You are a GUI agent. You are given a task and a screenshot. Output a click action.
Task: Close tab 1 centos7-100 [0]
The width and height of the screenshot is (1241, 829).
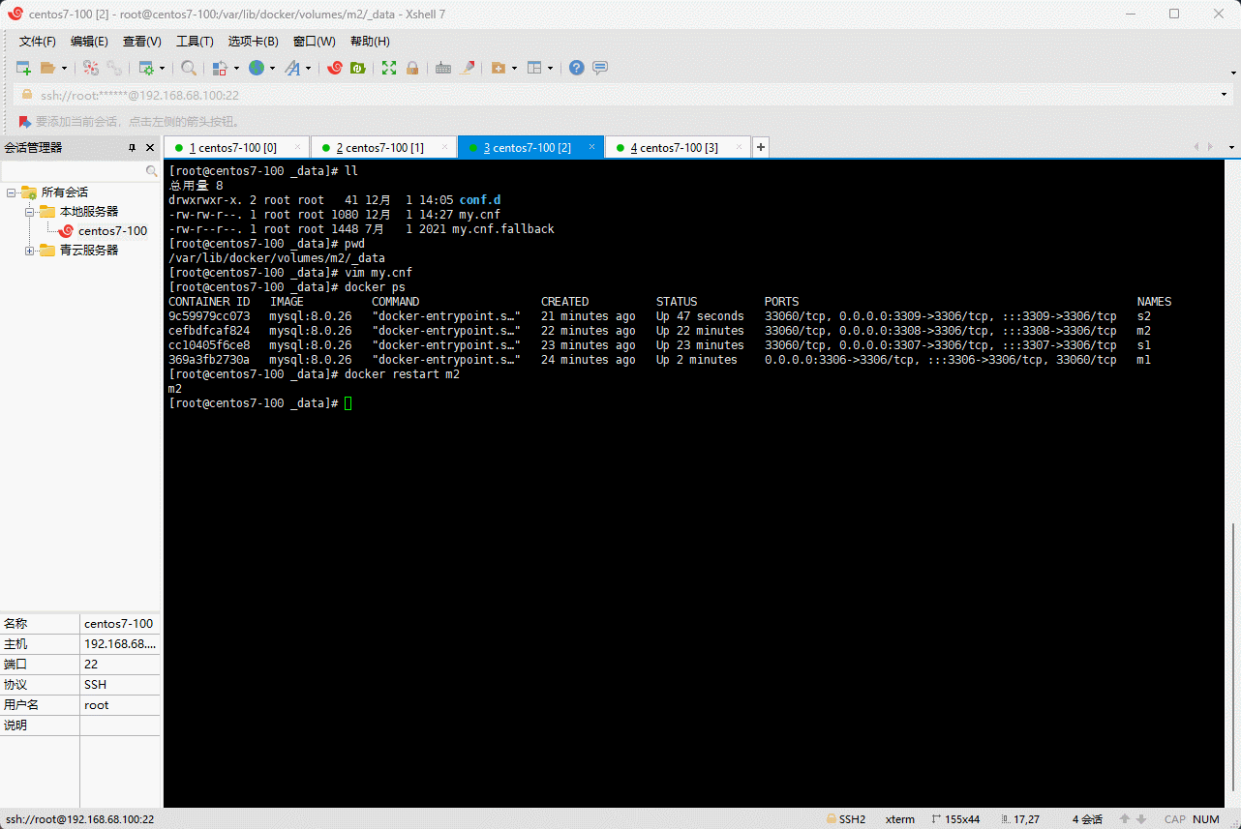(x=298, y=147)
